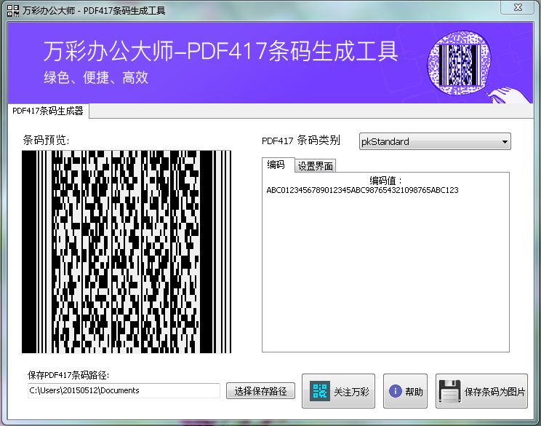This screenshot has height=426, width=541.
Task: Select the PDF417条码生成器 tab
Action: click(48, 111)
